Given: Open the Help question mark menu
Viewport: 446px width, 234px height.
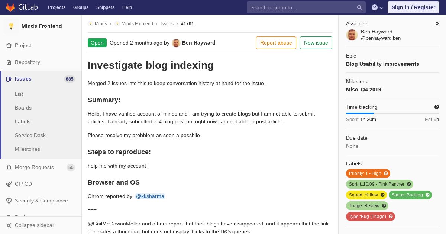Looking at the screenshot, I should tap(377, 7).
